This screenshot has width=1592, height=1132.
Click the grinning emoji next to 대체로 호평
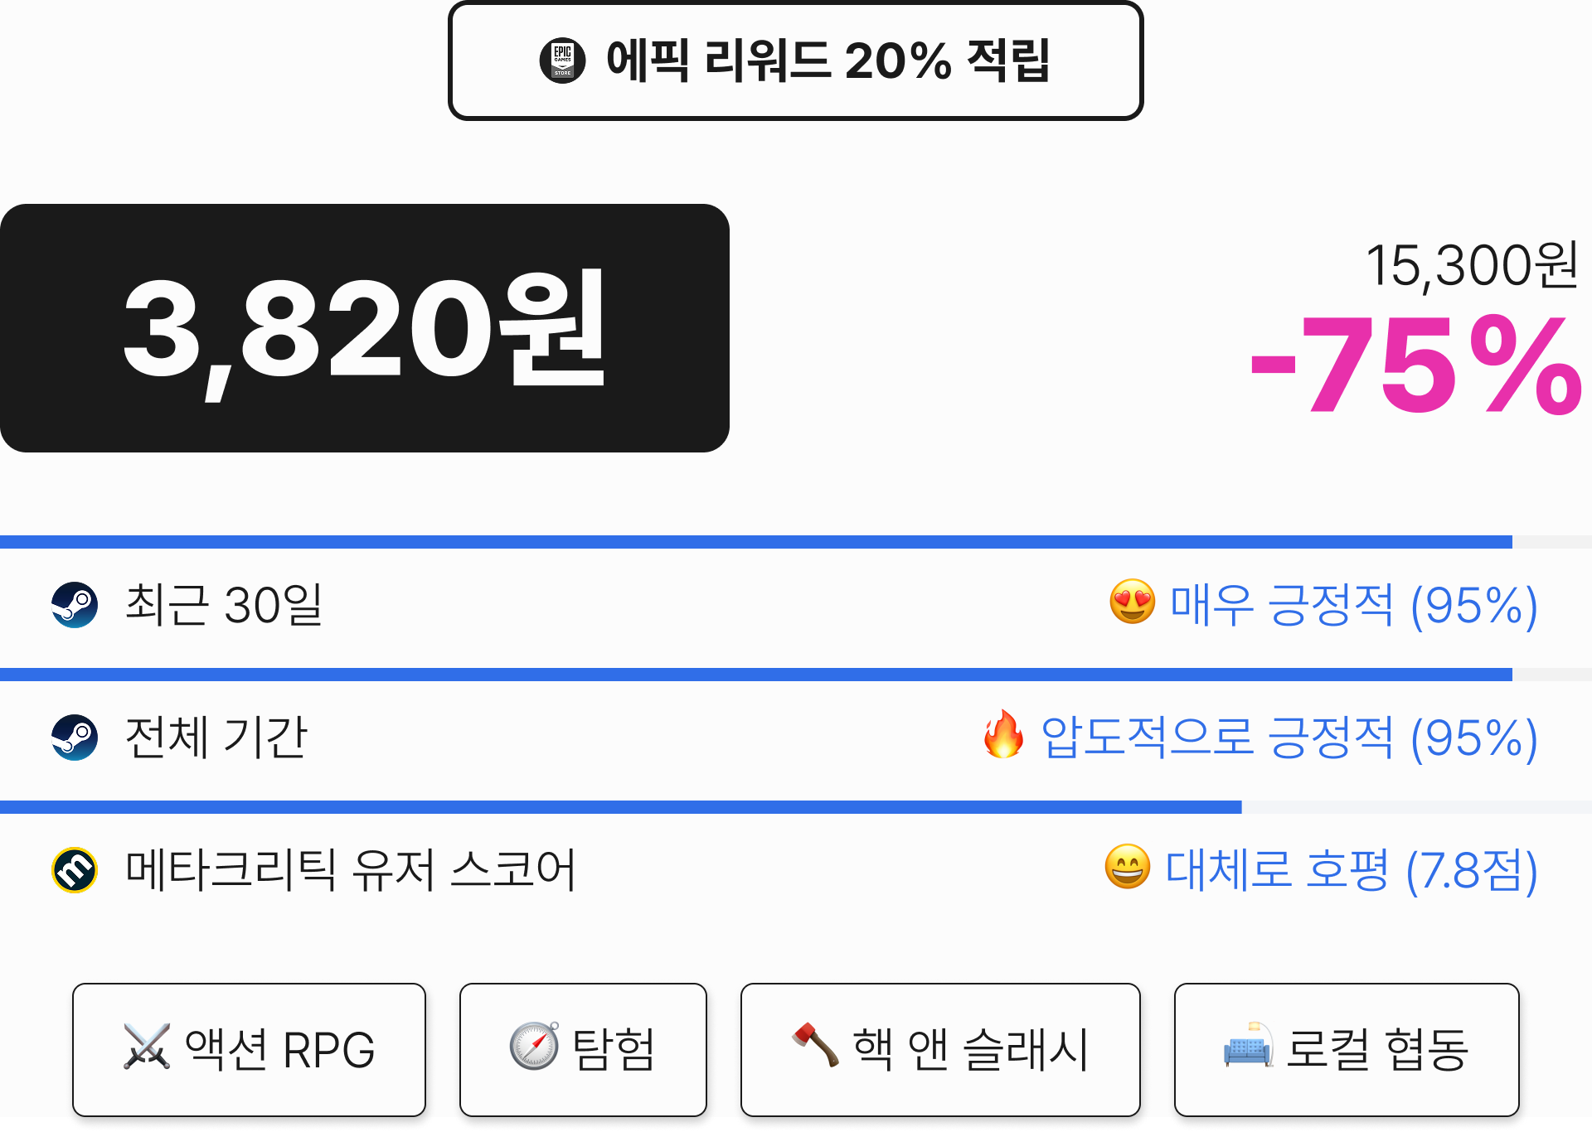[1128, 867]
